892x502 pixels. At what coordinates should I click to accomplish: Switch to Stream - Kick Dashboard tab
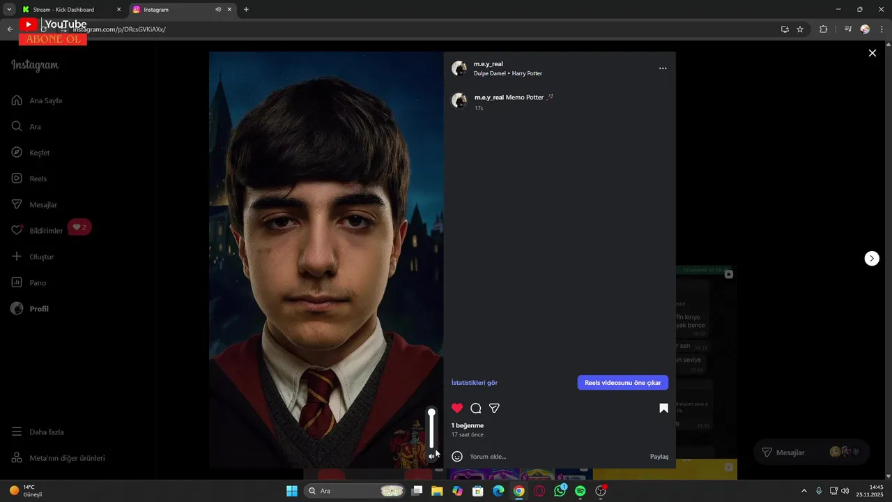click(70, 10)
